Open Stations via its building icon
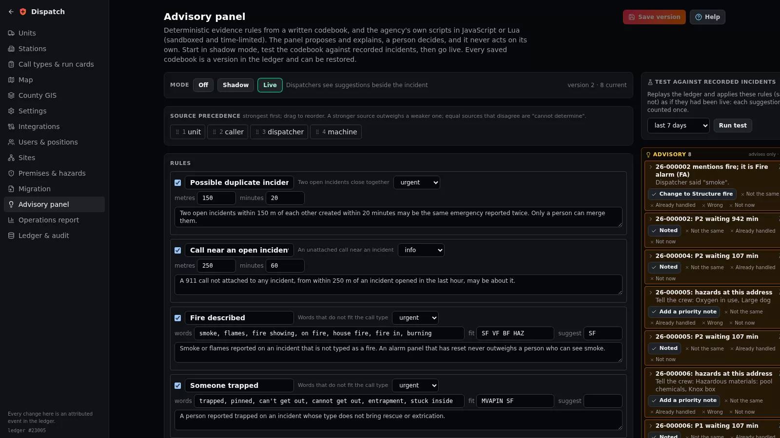 [11, 49]
